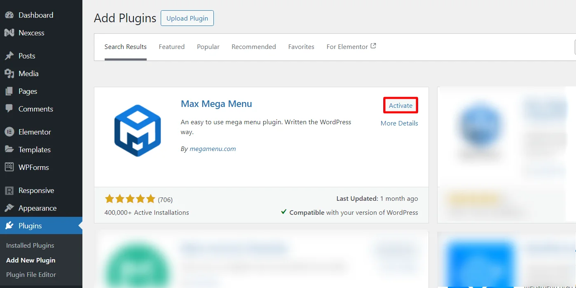Switch to the Featured tab
This screenshot has height=288, width=576.
pyautogui.click(x=172, y=47)
